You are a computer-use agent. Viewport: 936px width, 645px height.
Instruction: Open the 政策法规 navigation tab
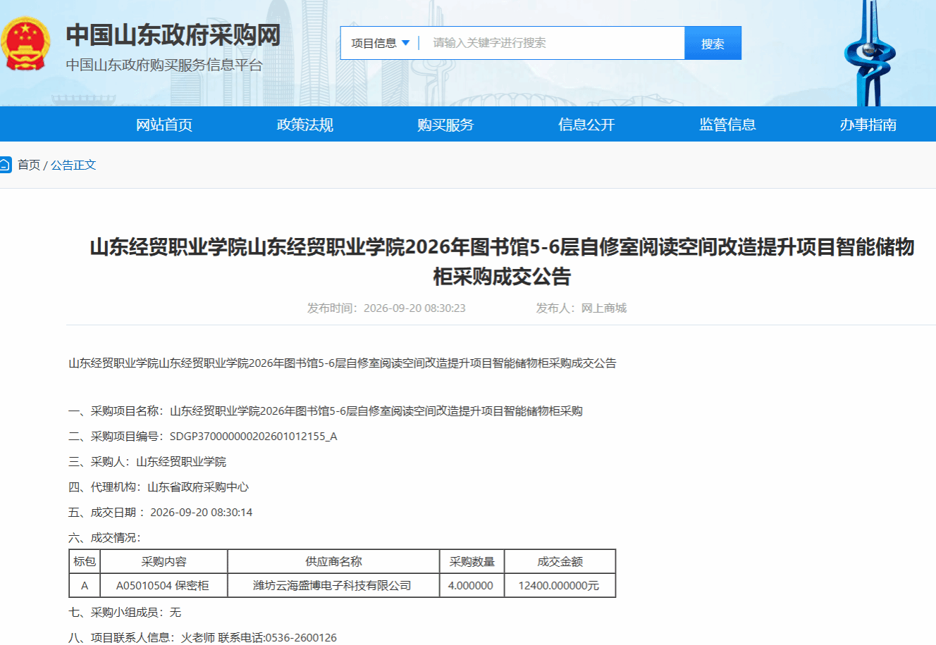(x=305, y=125)
